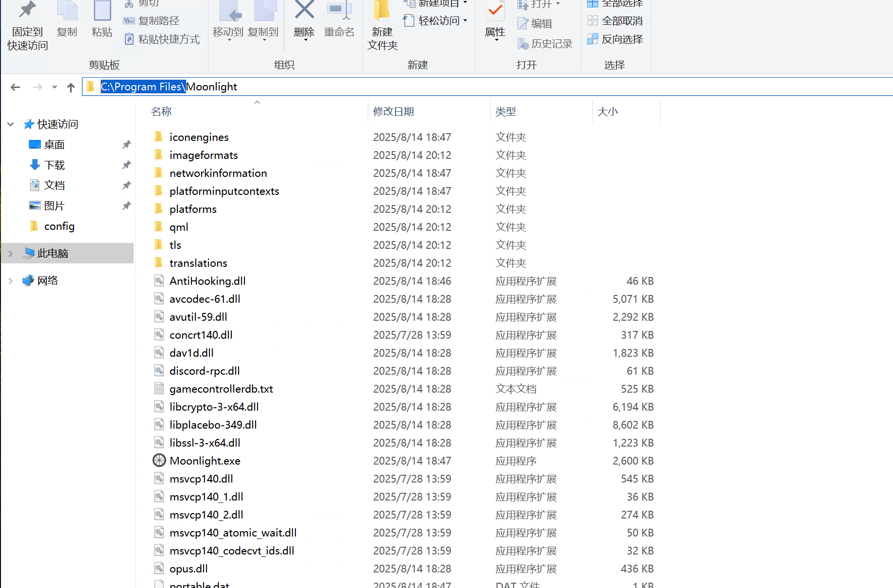The image size is (893, 588).
Task: Sort by the Name (名称) column header
Action: (161, 112)
